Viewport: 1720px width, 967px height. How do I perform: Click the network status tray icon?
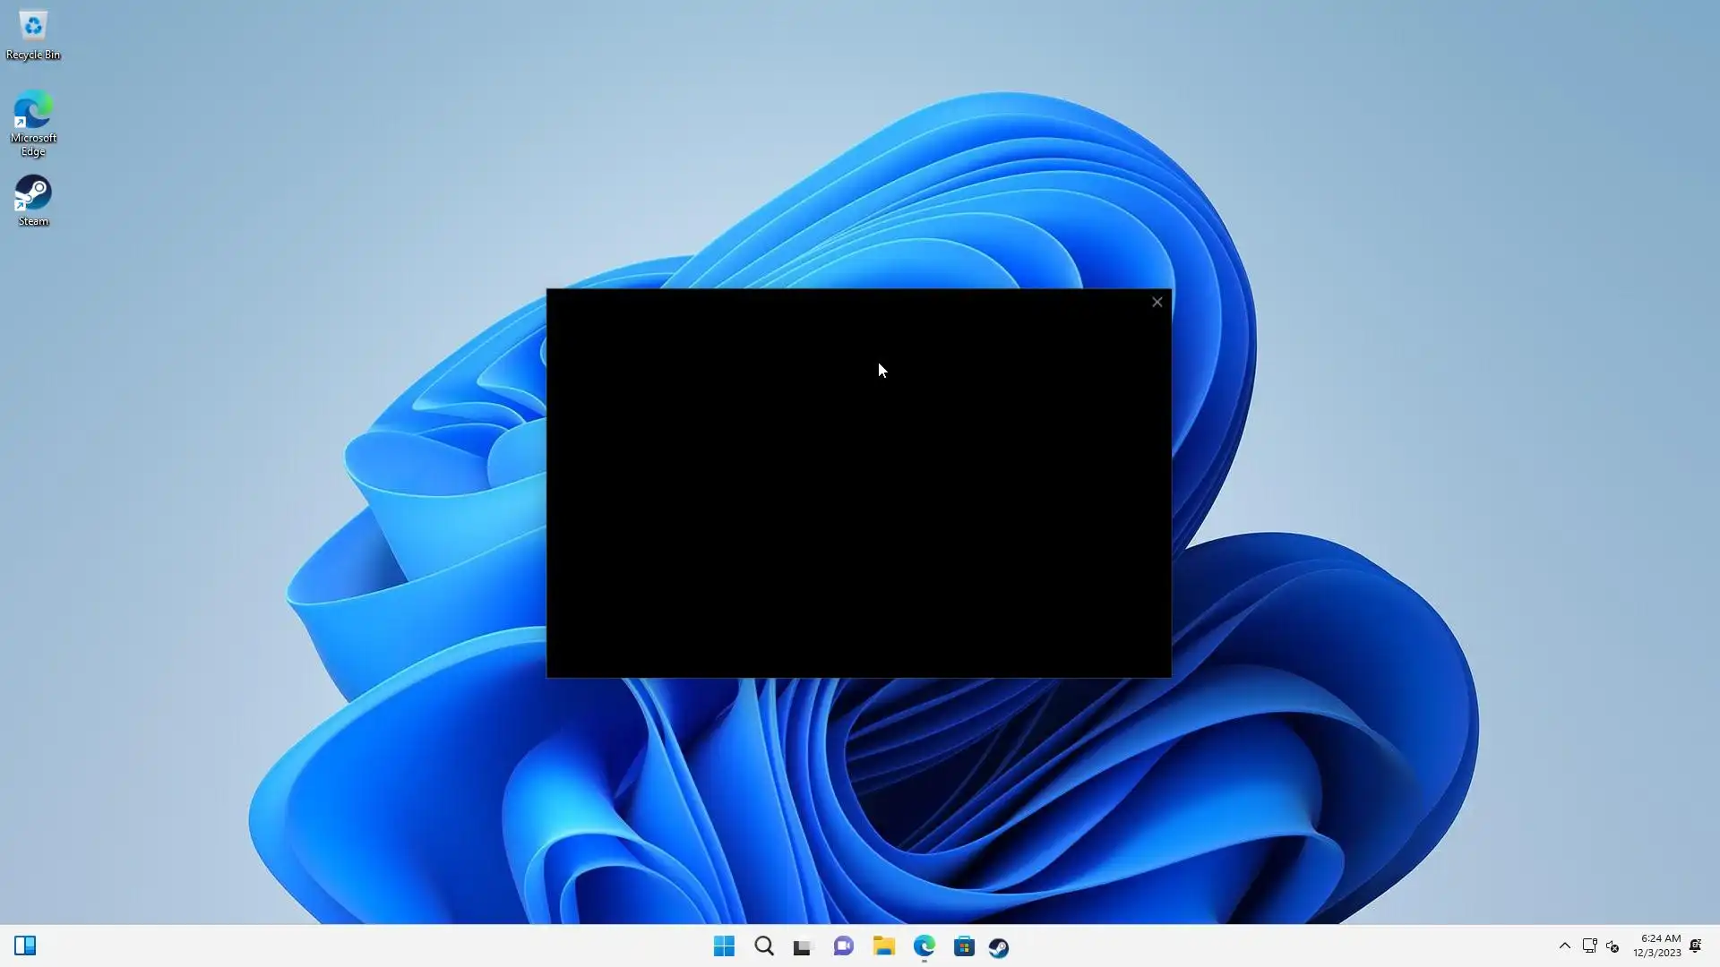pos(1589,946)
